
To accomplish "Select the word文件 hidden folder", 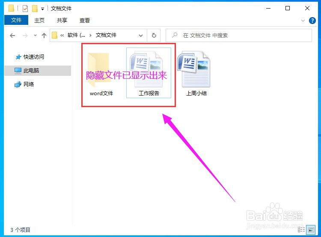I will click(101, 73).
